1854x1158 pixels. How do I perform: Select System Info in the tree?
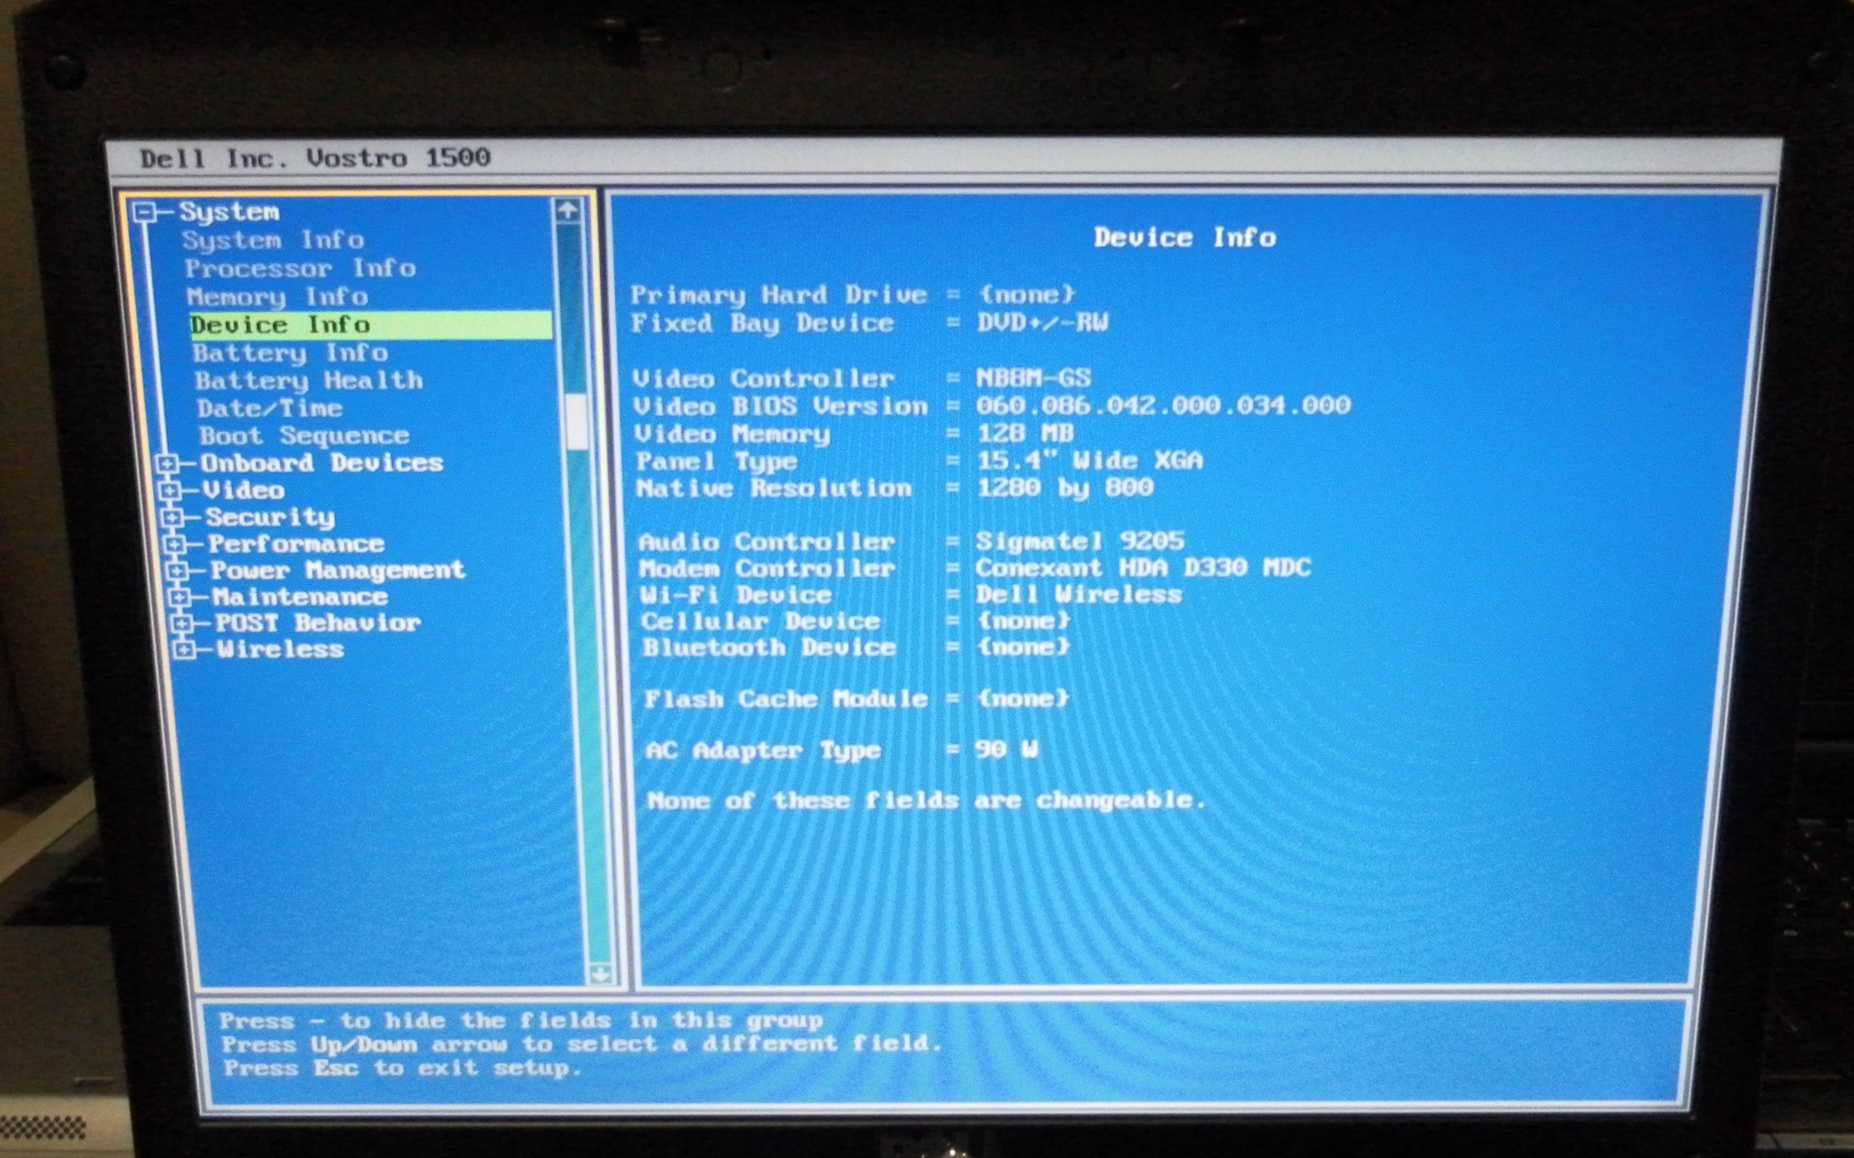coord(273,240)
